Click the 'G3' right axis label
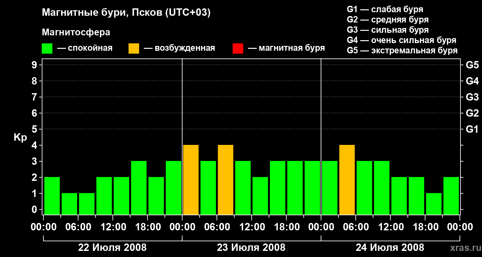The height and width of the screenshot is (257, 482). click(x=472, y=97)
